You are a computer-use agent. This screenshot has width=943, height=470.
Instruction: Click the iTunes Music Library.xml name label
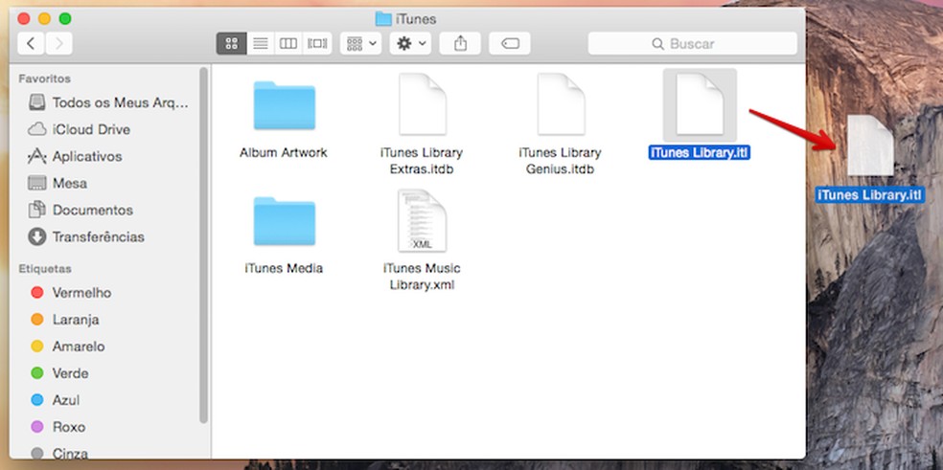[x=422, y=277]
